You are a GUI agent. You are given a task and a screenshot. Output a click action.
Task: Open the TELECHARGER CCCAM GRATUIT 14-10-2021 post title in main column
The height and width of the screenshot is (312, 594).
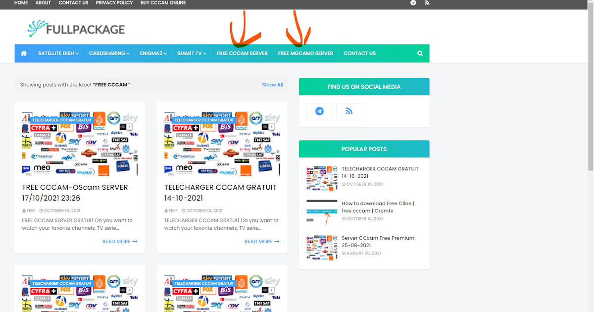(220, 193)
